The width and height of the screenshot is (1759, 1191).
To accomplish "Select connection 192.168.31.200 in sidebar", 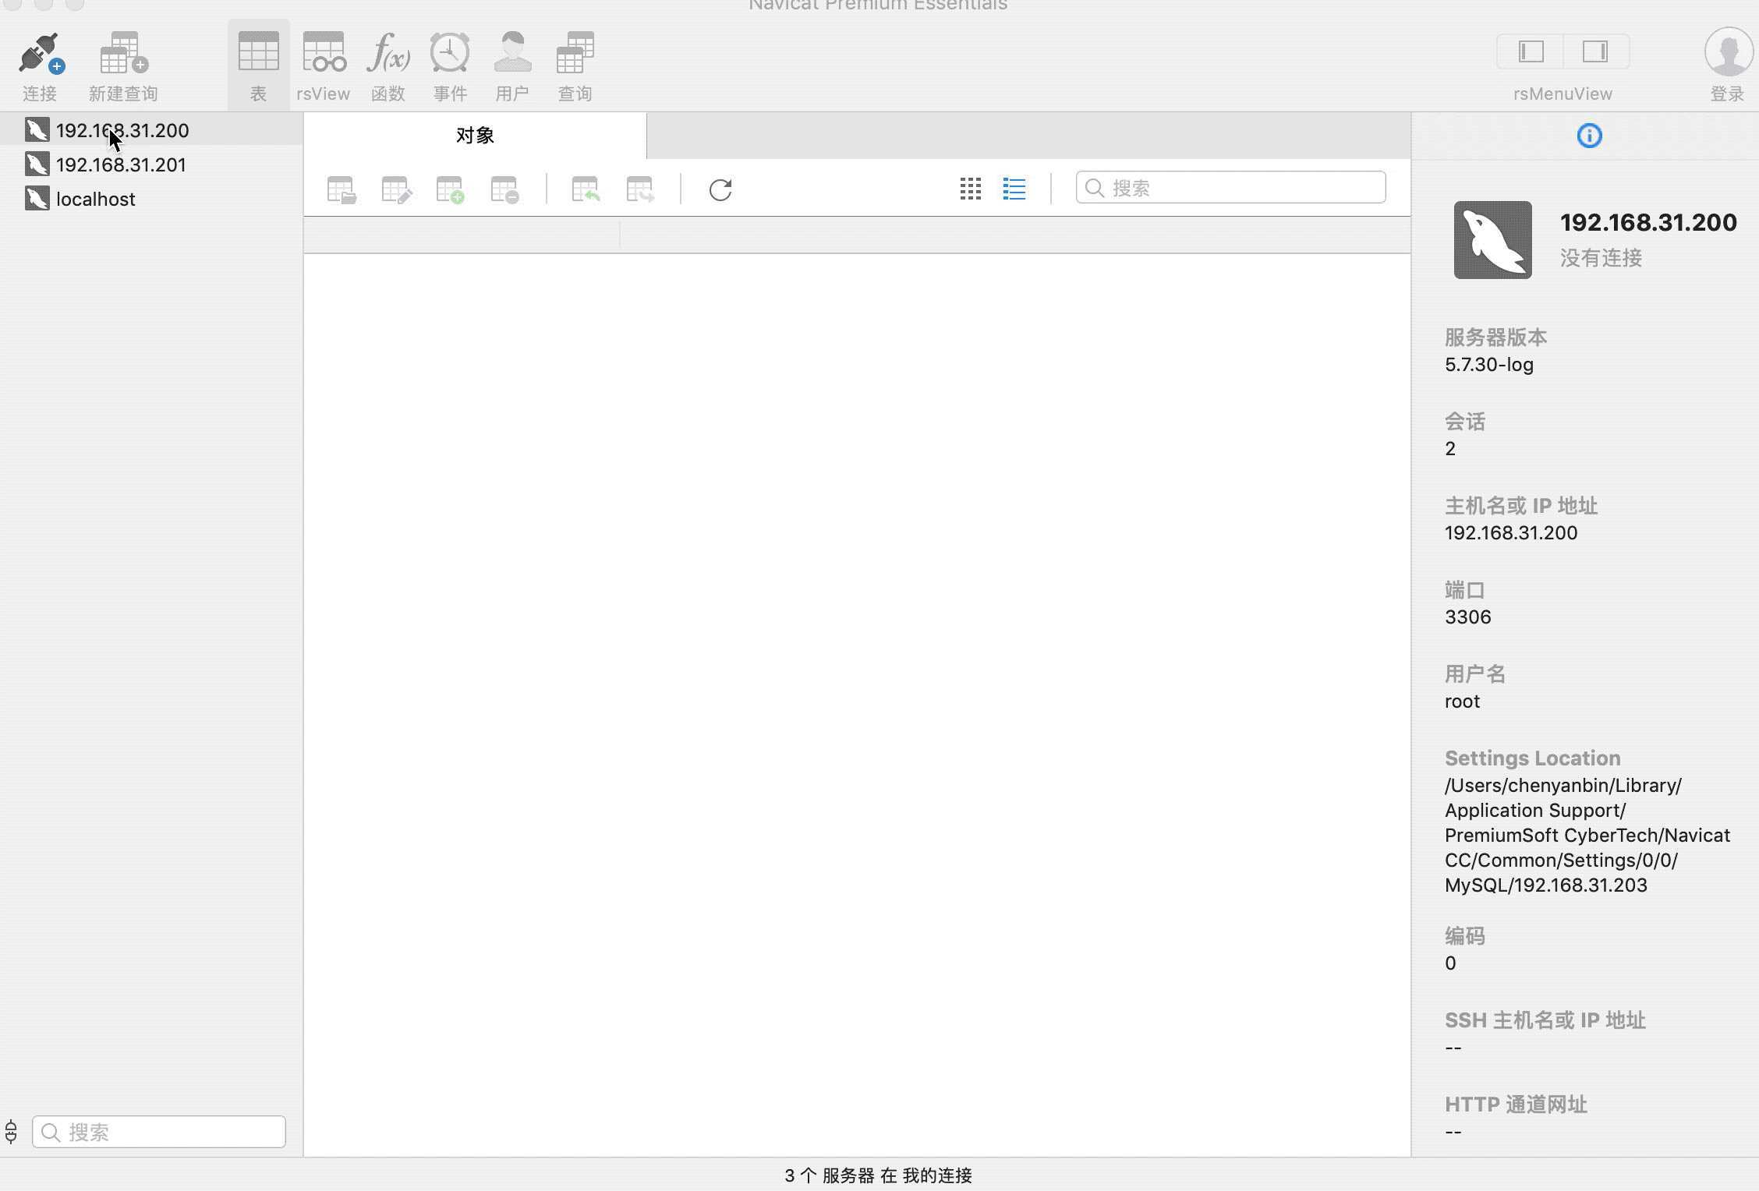I will 151,130.
